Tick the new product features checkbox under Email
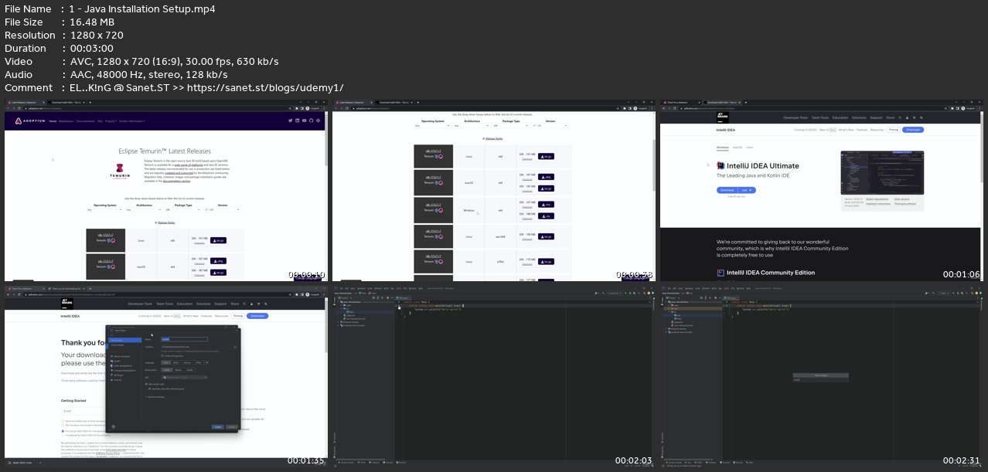The width and height of the screenshot is (988, 472). pyautogui.click(x=63, y=425)
